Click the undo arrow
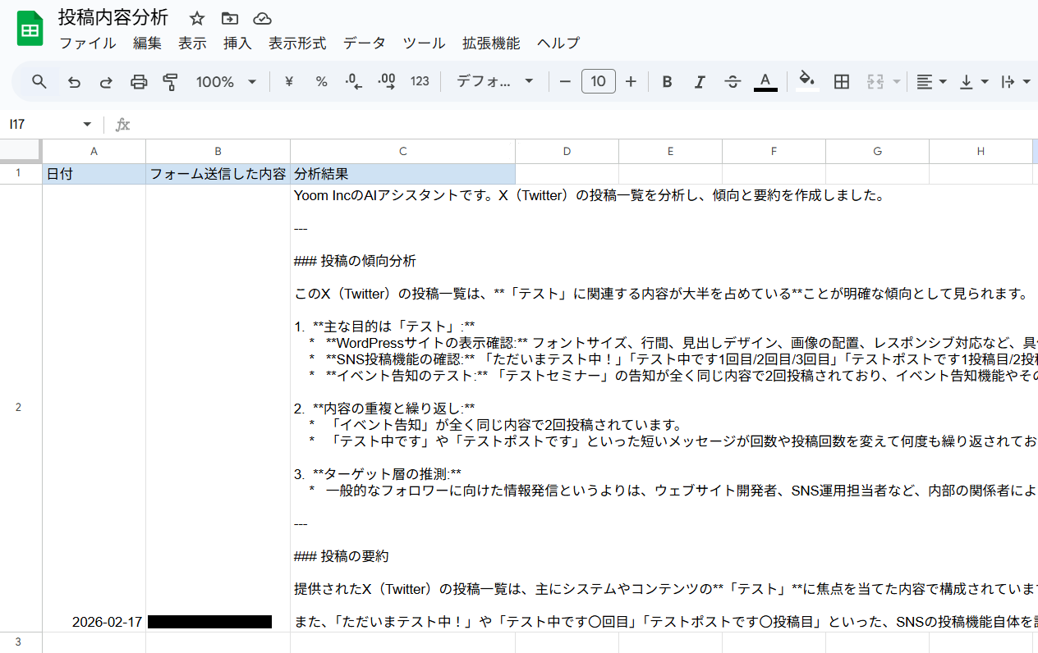This screenshot has width=1038, height=653. pyautogui.click(x=74, y=81)
